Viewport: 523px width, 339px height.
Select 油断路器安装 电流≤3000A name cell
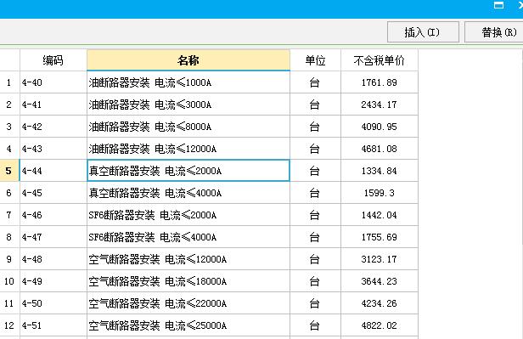188,105
